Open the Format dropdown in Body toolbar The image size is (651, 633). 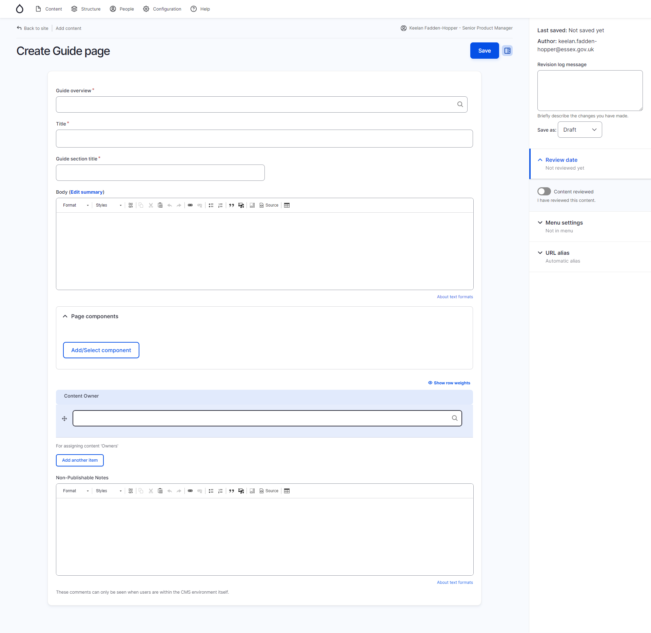75,205
